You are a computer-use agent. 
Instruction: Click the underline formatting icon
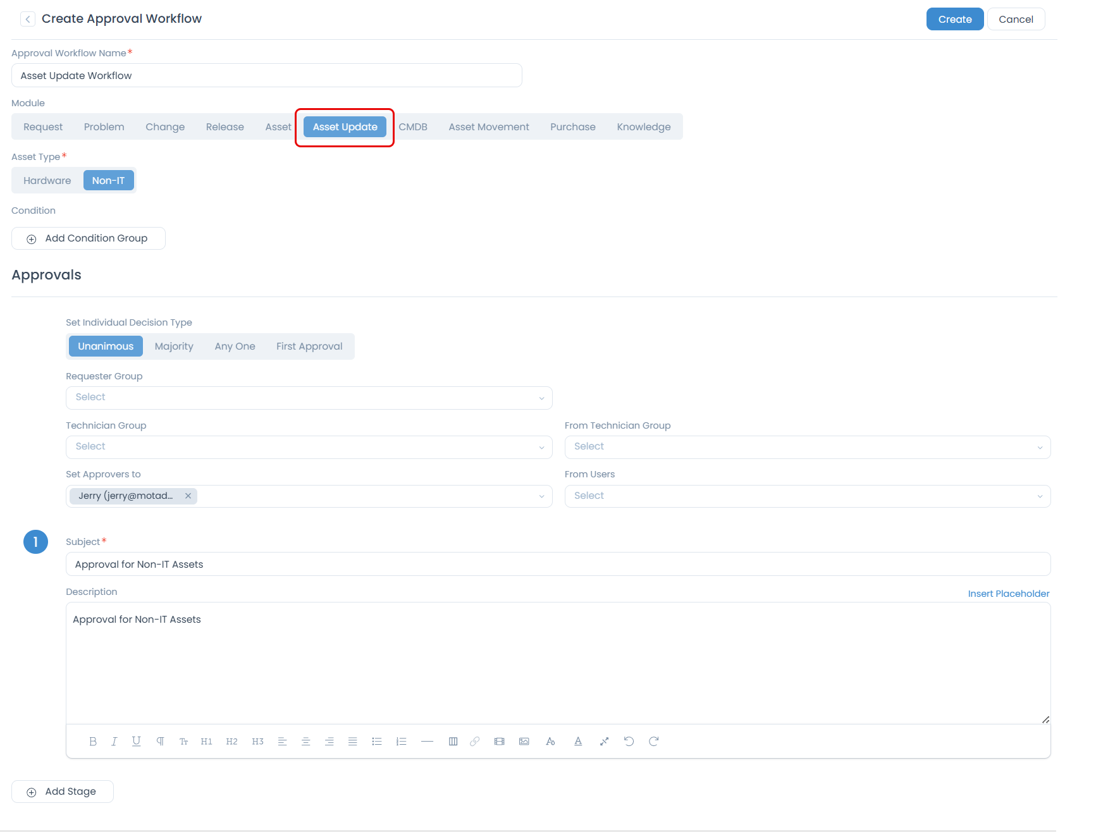[x=136, y=742]
